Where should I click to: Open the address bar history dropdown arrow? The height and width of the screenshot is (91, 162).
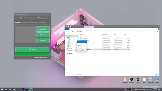point(137,32)
